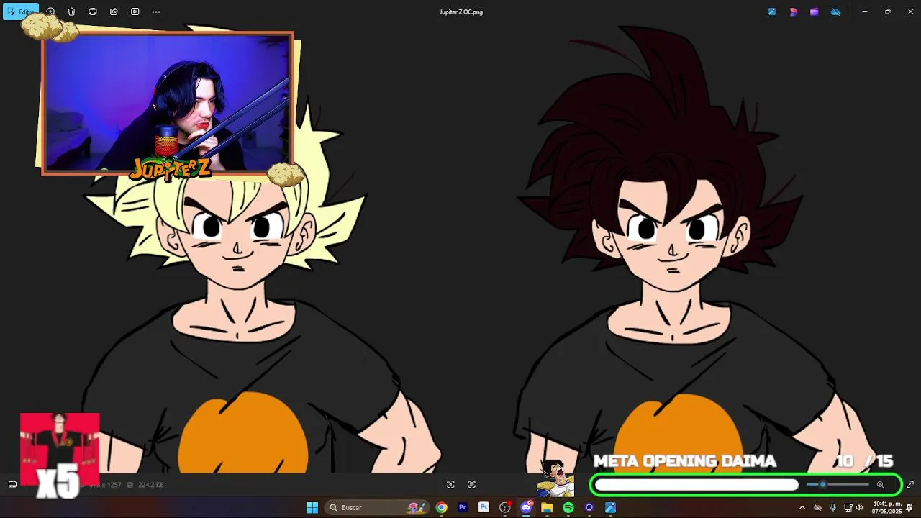Open the clock showing 10:41 p. m.
Screen dimensions: 921x518
[886, 508]
